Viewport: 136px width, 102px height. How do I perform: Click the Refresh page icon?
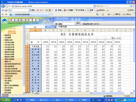point(98,6)
